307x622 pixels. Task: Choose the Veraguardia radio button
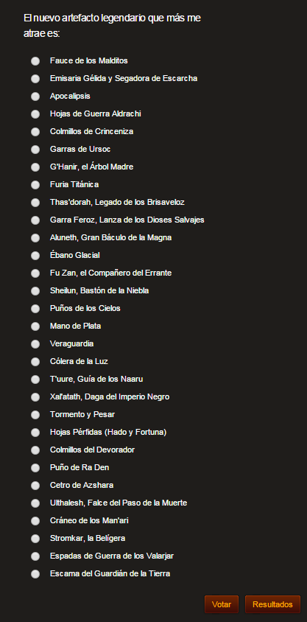click(35, 344)
